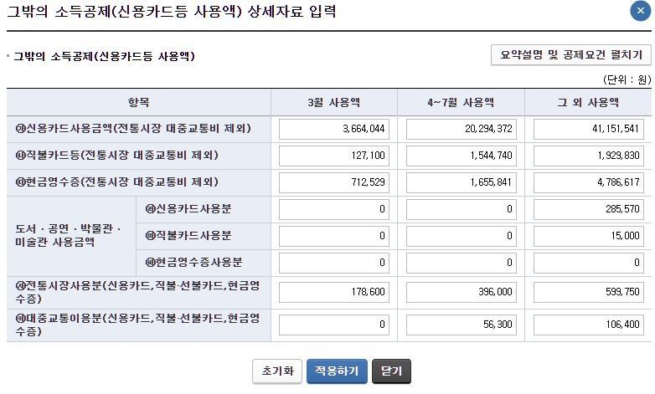The width and height of the screenshot is (655, 394).
Task: Click the 직불카드등 3월 field showing 127,100
Action: [333, 156]
